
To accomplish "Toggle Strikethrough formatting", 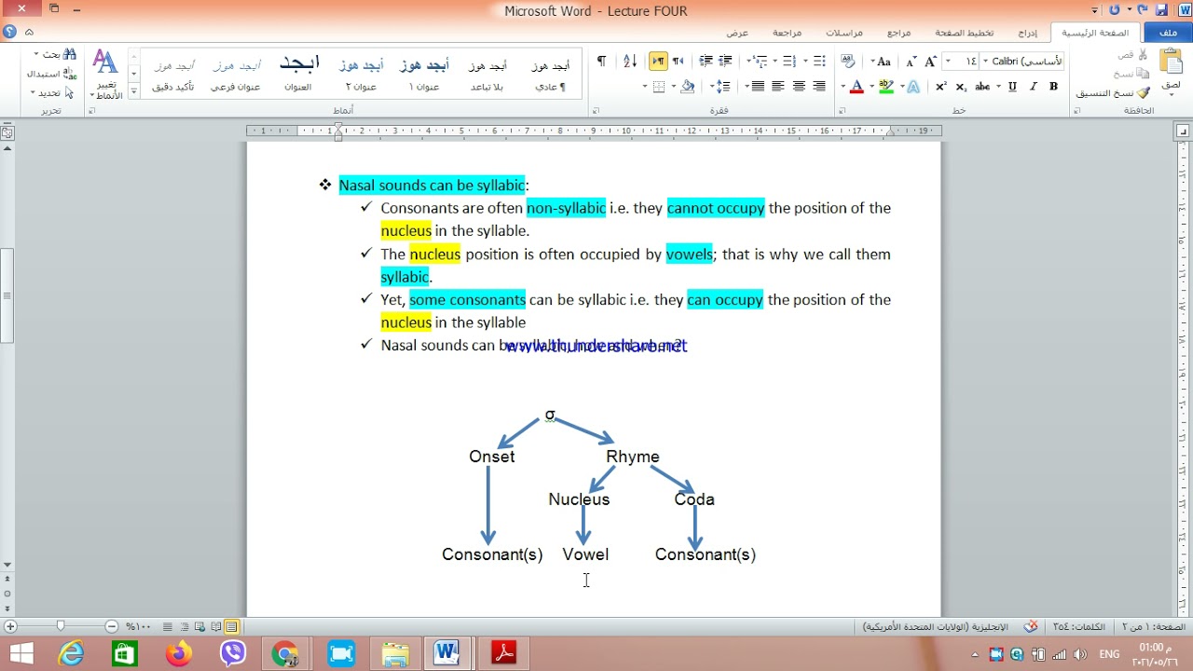I will 982,87.
